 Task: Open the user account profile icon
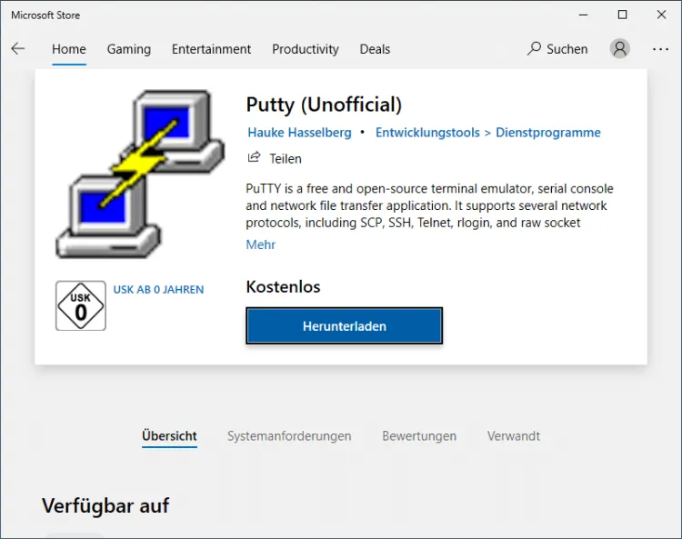(619, 49)
